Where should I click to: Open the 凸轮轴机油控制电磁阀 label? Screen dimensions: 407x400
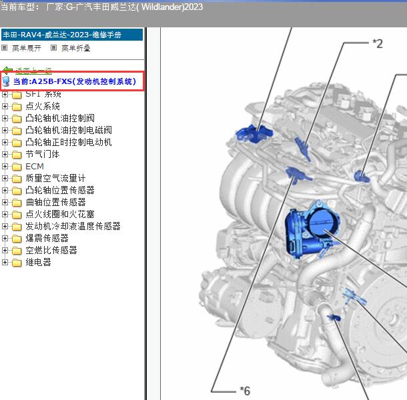(x=69, y=130)
